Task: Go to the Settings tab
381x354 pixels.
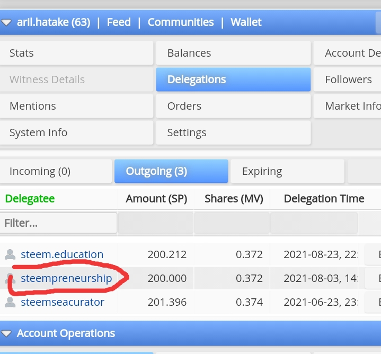Action: (233, 132)
